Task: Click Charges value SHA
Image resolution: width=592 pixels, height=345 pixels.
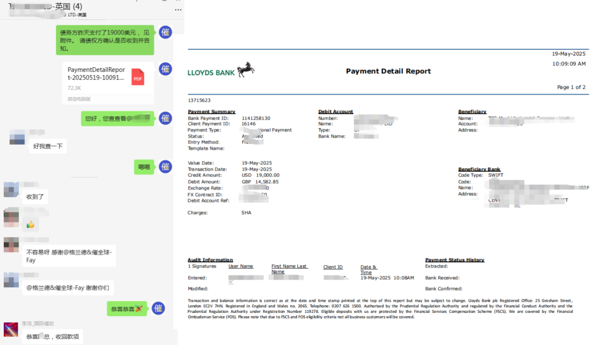Action: tap(247, 212)
